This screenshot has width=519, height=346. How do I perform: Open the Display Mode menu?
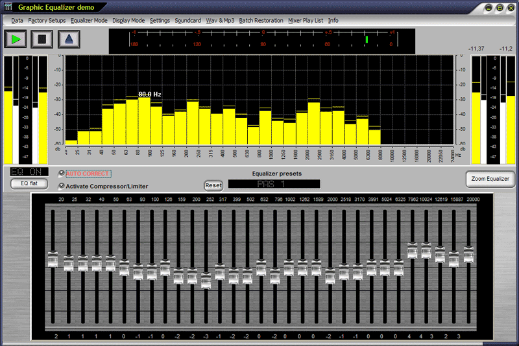point(128,21)
